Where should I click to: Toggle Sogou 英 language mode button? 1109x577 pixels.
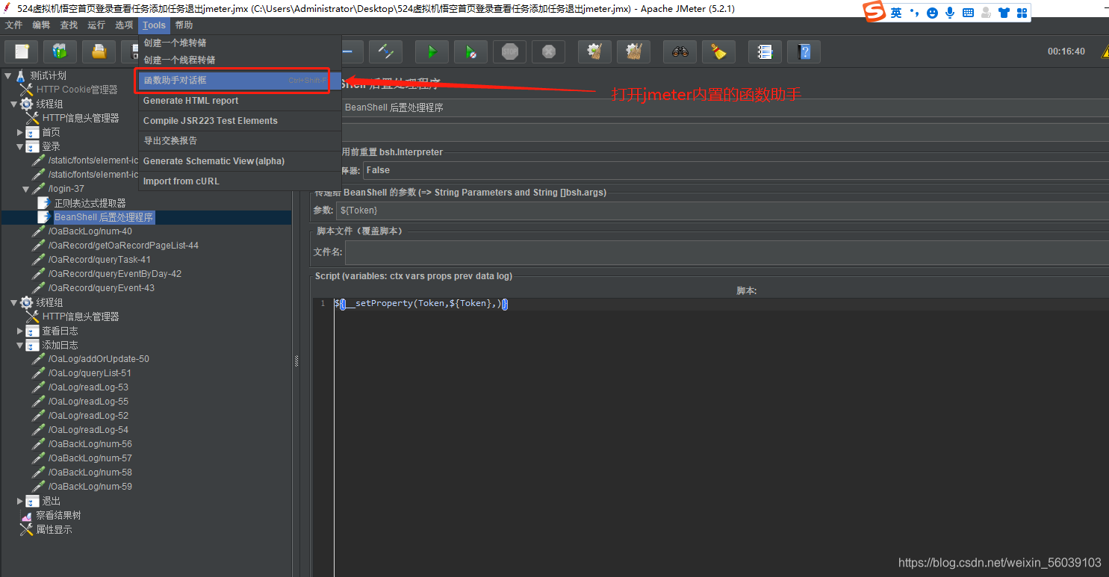(x=896, y=13)
